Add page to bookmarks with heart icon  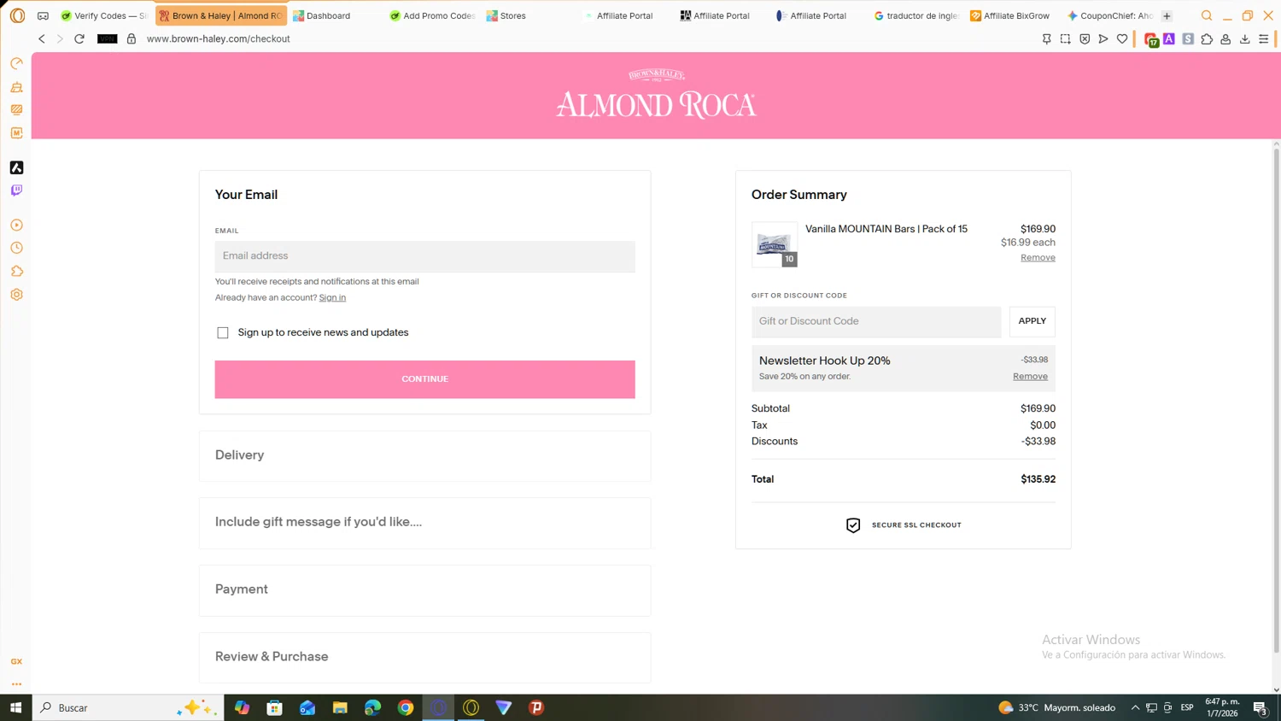point(1122,38)
